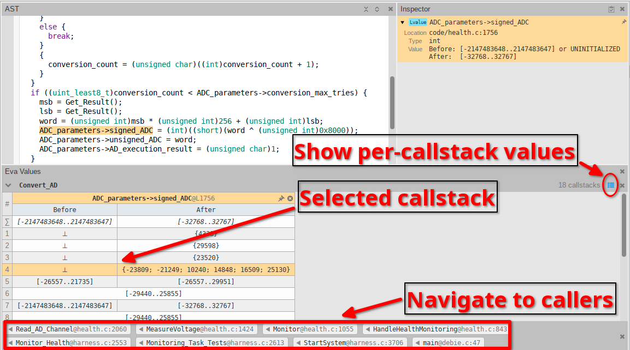Click the conversion_count increment statement
630x350 pixels.
[183, 64]
